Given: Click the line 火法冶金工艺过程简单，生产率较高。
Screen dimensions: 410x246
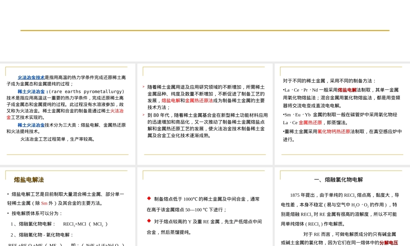Looking at the screenshot, I should click(x=57, y=139).
